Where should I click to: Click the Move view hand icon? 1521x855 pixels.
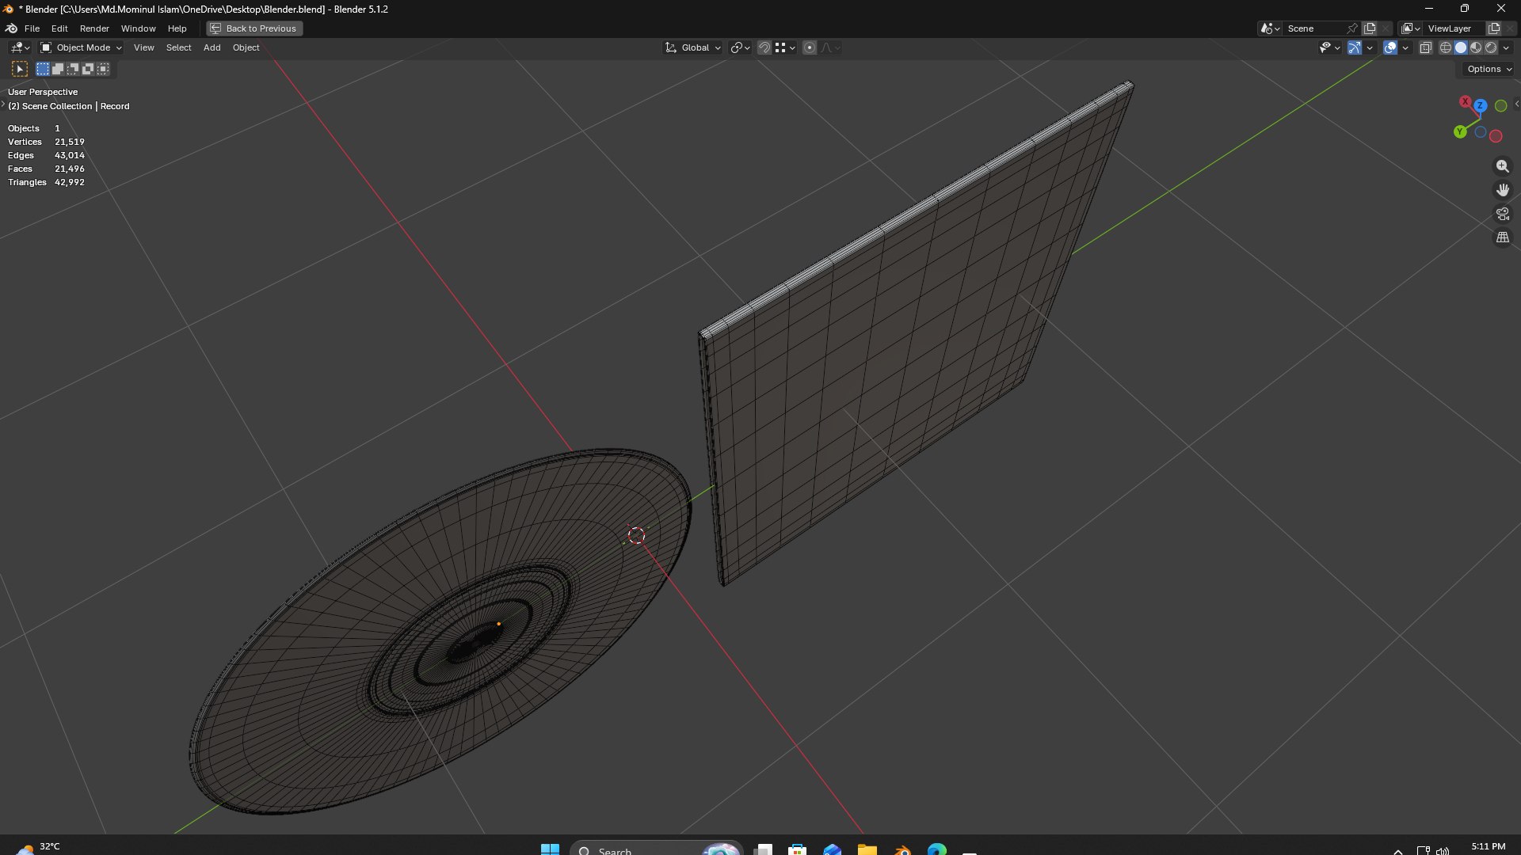1502,190
